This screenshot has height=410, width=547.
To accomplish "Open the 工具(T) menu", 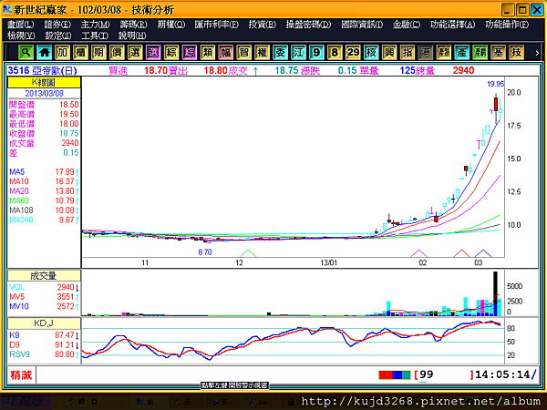I will click(95, 36).
